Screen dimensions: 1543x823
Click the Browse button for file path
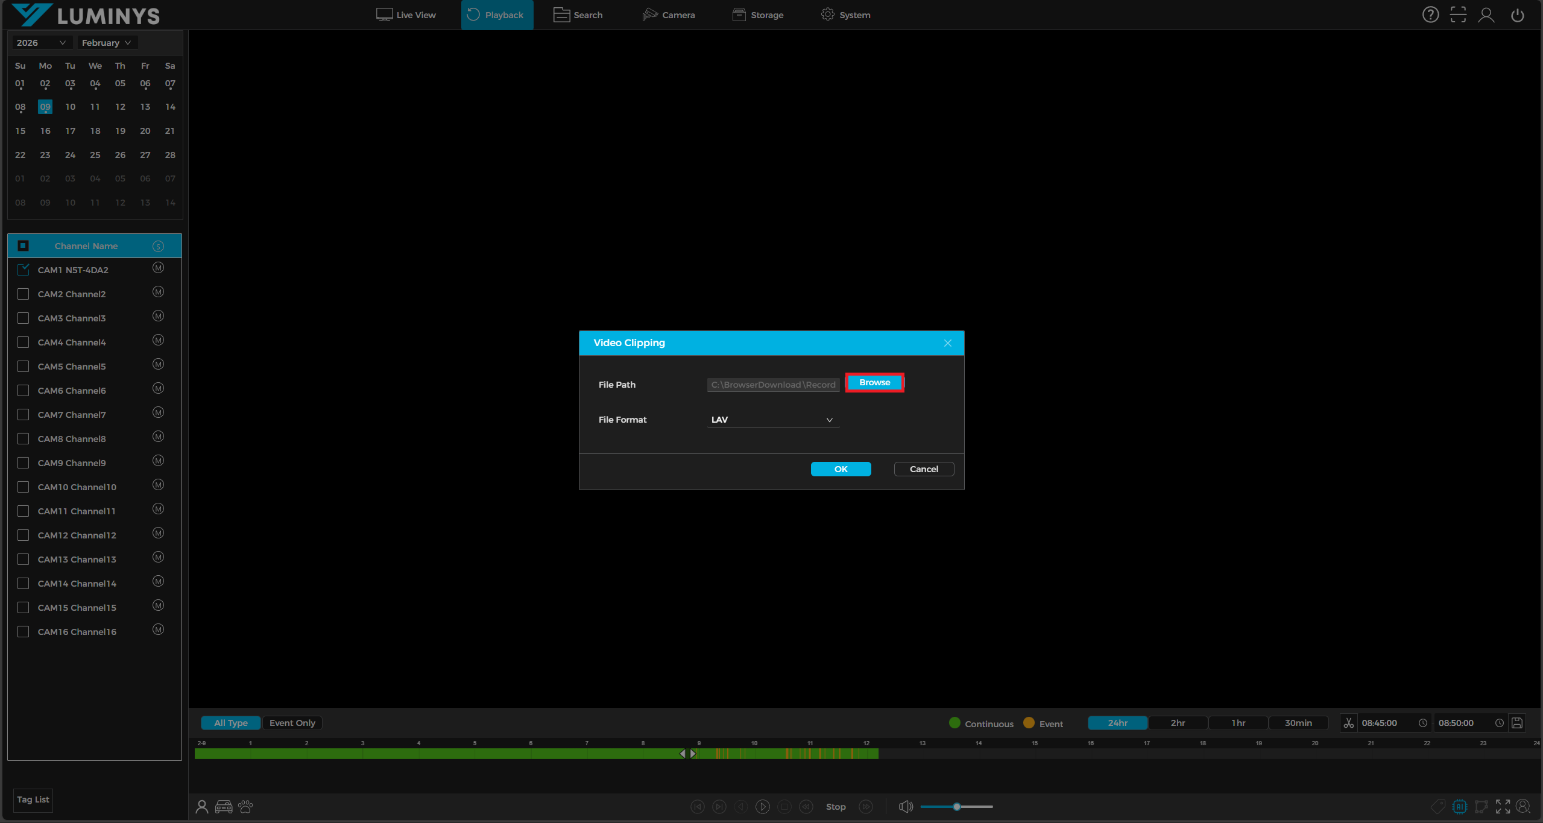click(x=874, y=383)
